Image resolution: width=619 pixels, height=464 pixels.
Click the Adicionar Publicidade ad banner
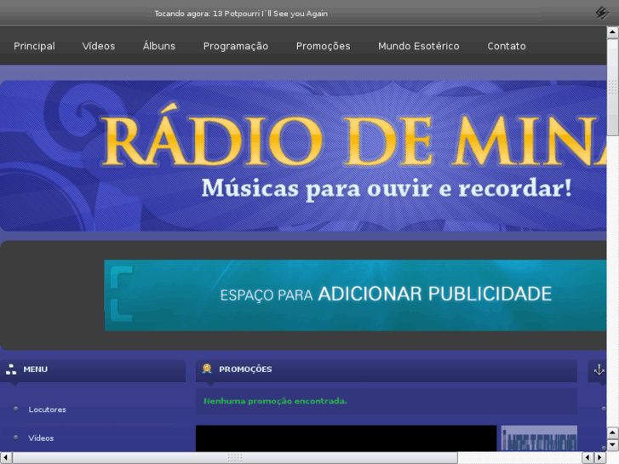coord(355,295)
